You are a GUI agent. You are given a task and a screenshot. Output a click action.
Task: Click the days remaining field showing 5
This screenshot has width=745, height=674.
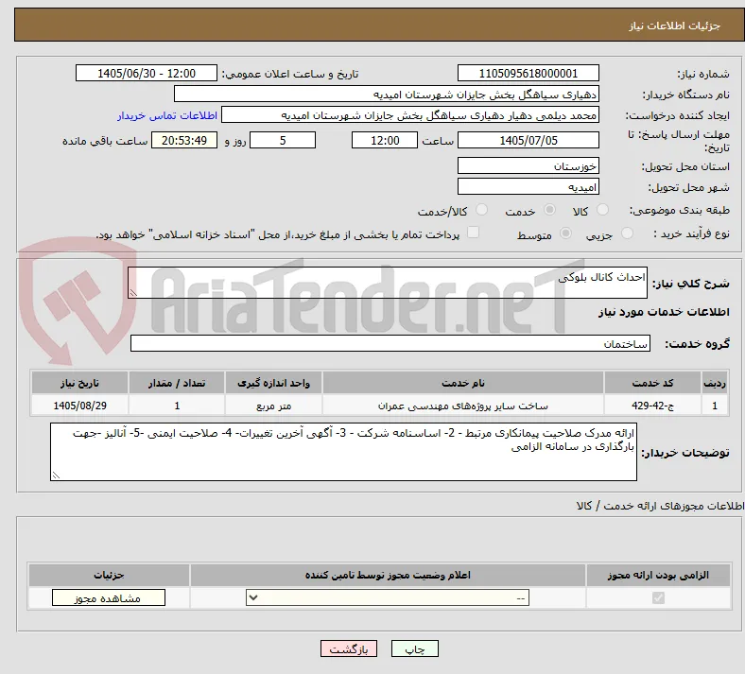283,140
